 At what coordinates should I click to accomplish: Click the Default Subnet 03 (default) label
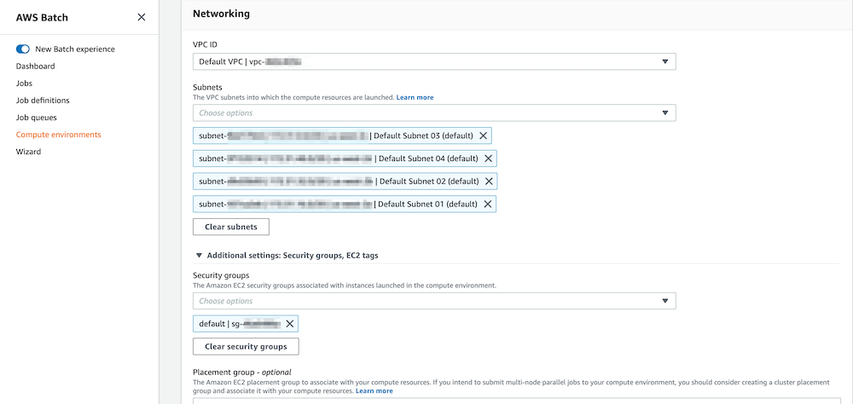[x=423, y=136]
